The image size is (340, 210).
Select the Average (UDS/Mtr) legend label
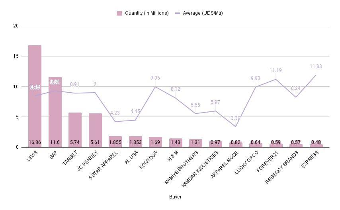coord(203,13)
